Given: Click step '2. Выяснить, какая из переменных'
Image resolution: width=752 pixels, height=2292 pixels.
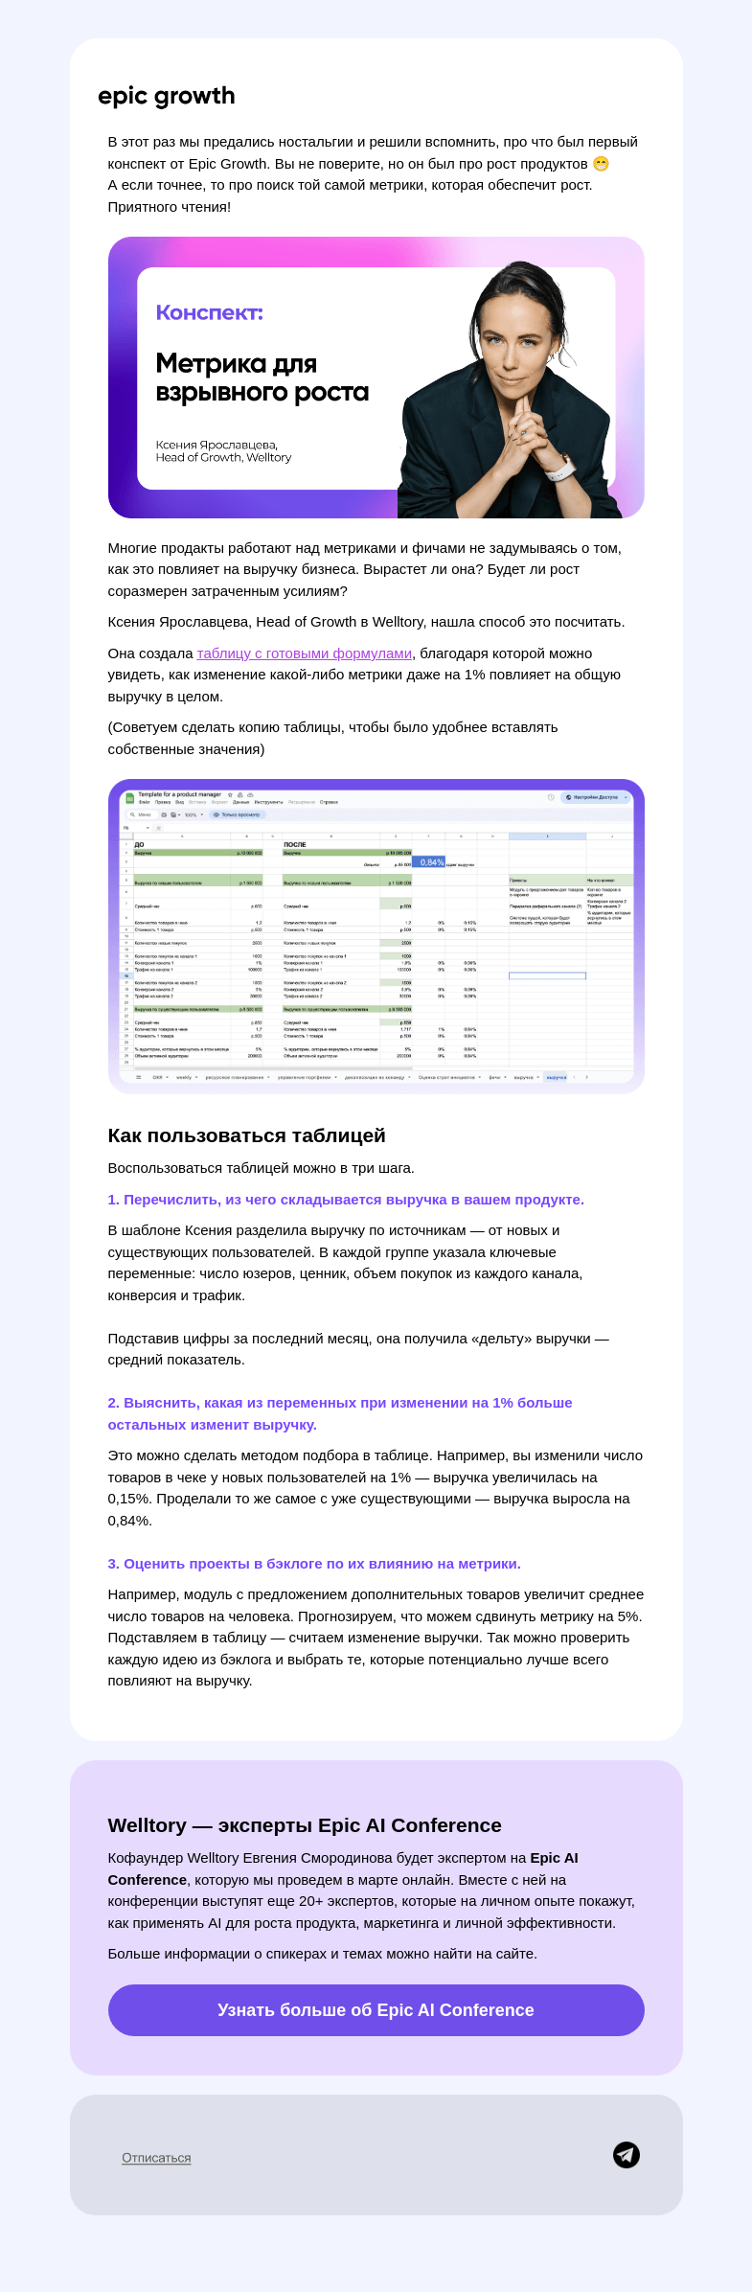Looking at the screenshot, I should click(340, 1413).
